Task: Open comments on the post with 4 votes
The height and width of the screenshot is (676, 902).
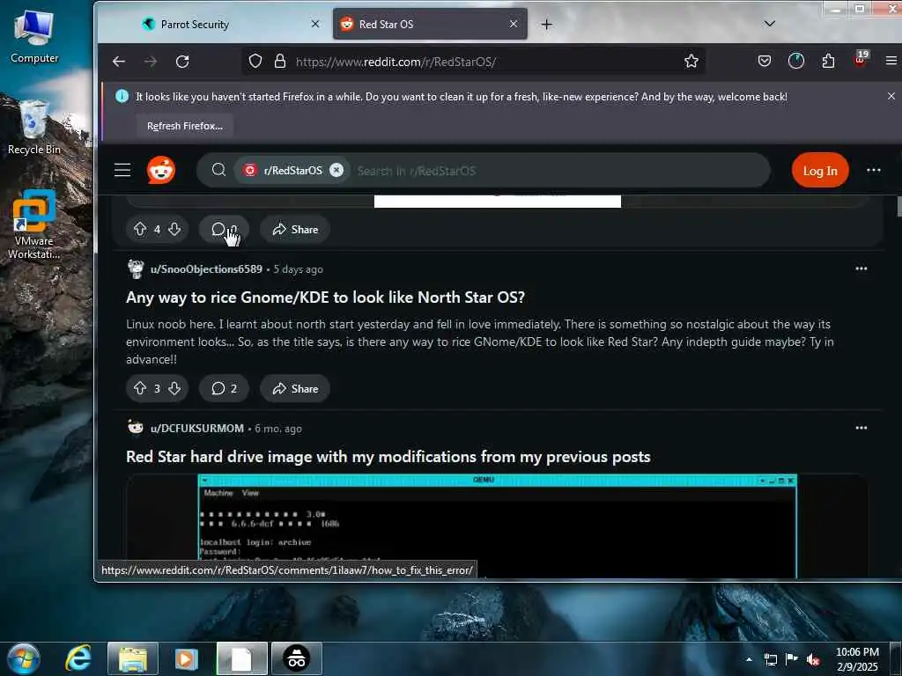Action: point(224,230)
